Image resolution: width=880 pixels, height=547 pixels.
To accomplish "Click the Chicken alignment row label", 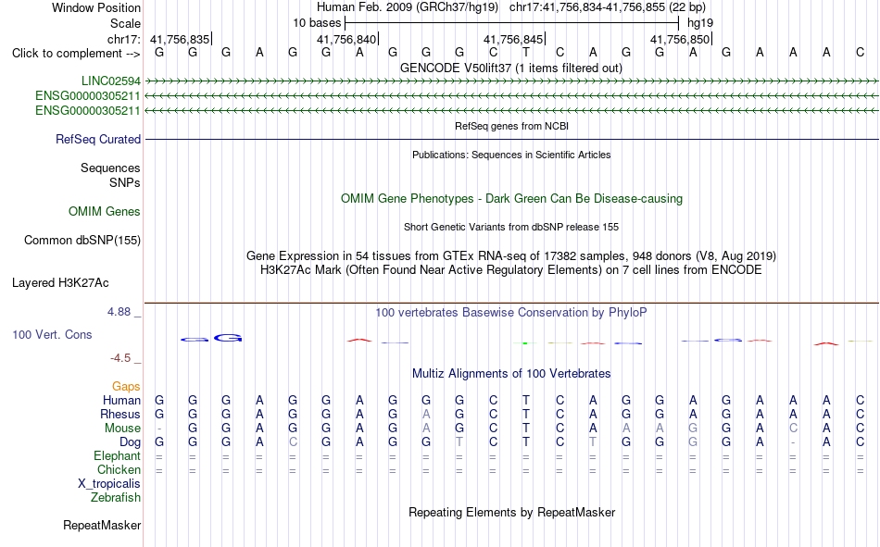I will (x=119, y=469).
